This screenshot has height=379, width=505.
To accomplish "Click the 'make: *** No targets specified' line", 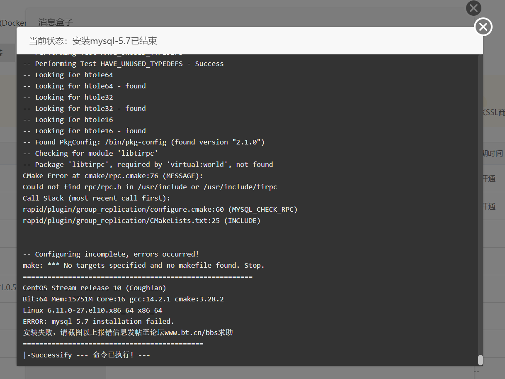I will coord(143,265).
